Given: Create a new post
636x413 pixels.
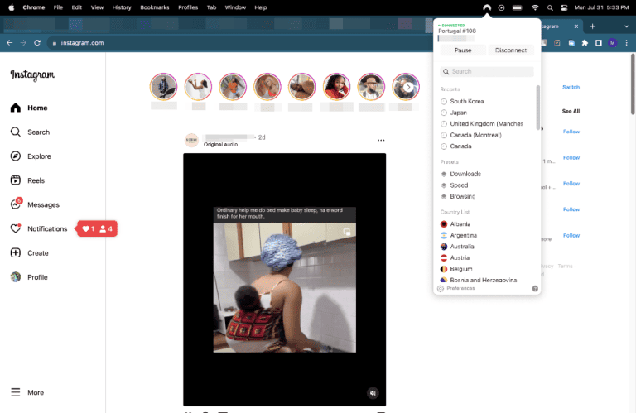Looking at the screenshot, I should tap(29, 253).
